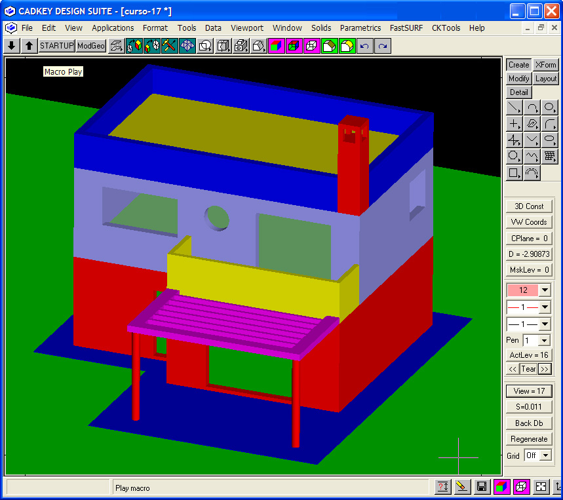Select the line creation tool
This screenshot has width=563, height=500.
(x=514, y=107)
